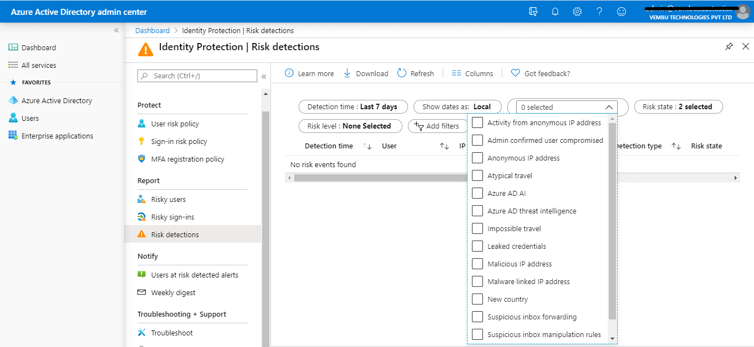Click the Columns list icon
The image size is (754, 347).
tap(456, 73)
